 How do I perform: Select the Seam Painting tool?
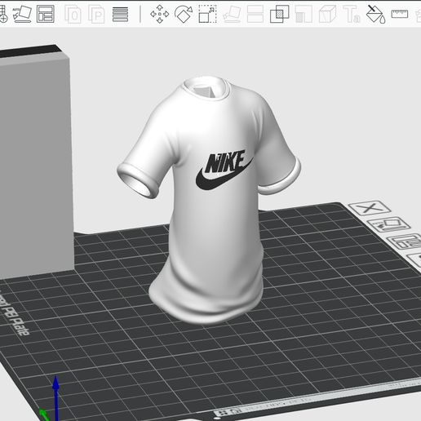click(327, 14)
